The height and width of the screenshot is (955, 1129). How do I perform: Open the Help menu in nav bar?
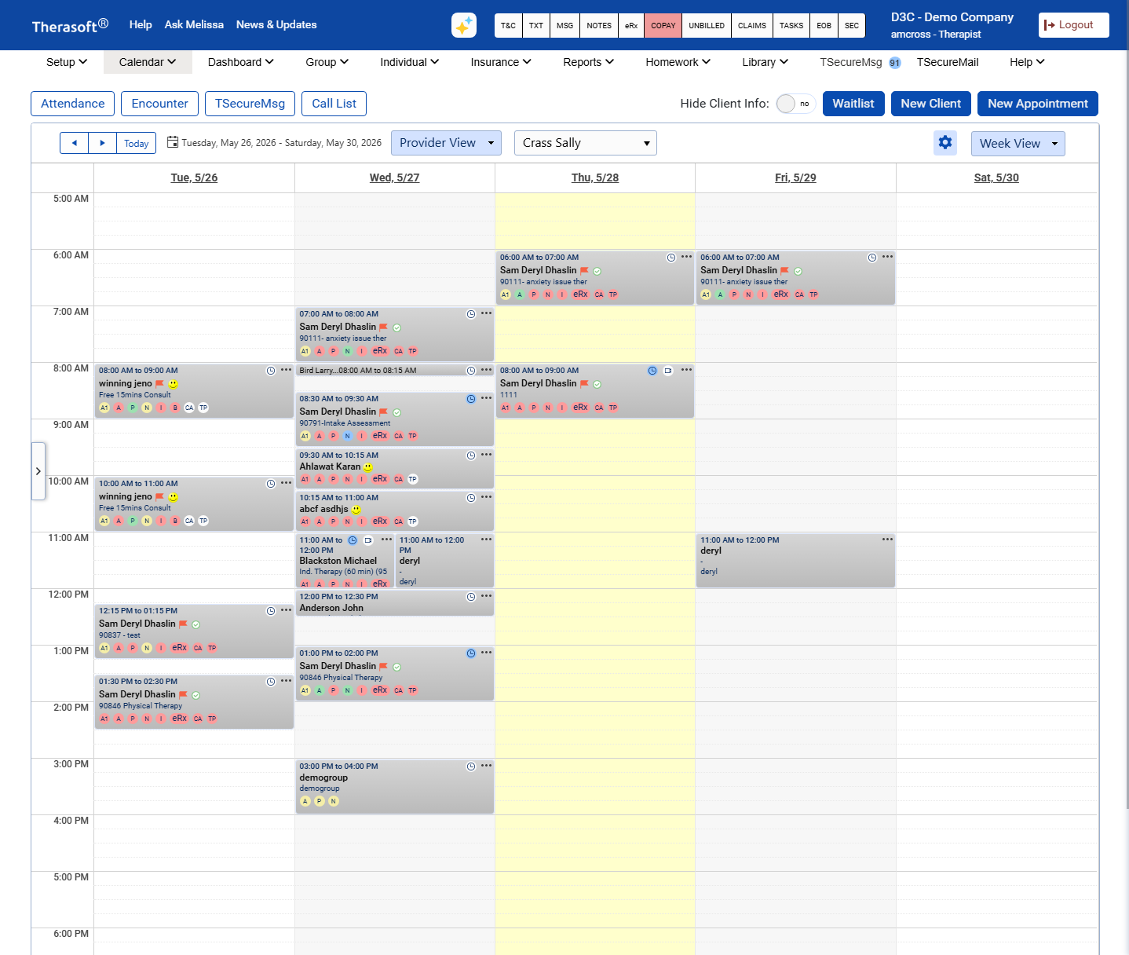[1027, 62]
